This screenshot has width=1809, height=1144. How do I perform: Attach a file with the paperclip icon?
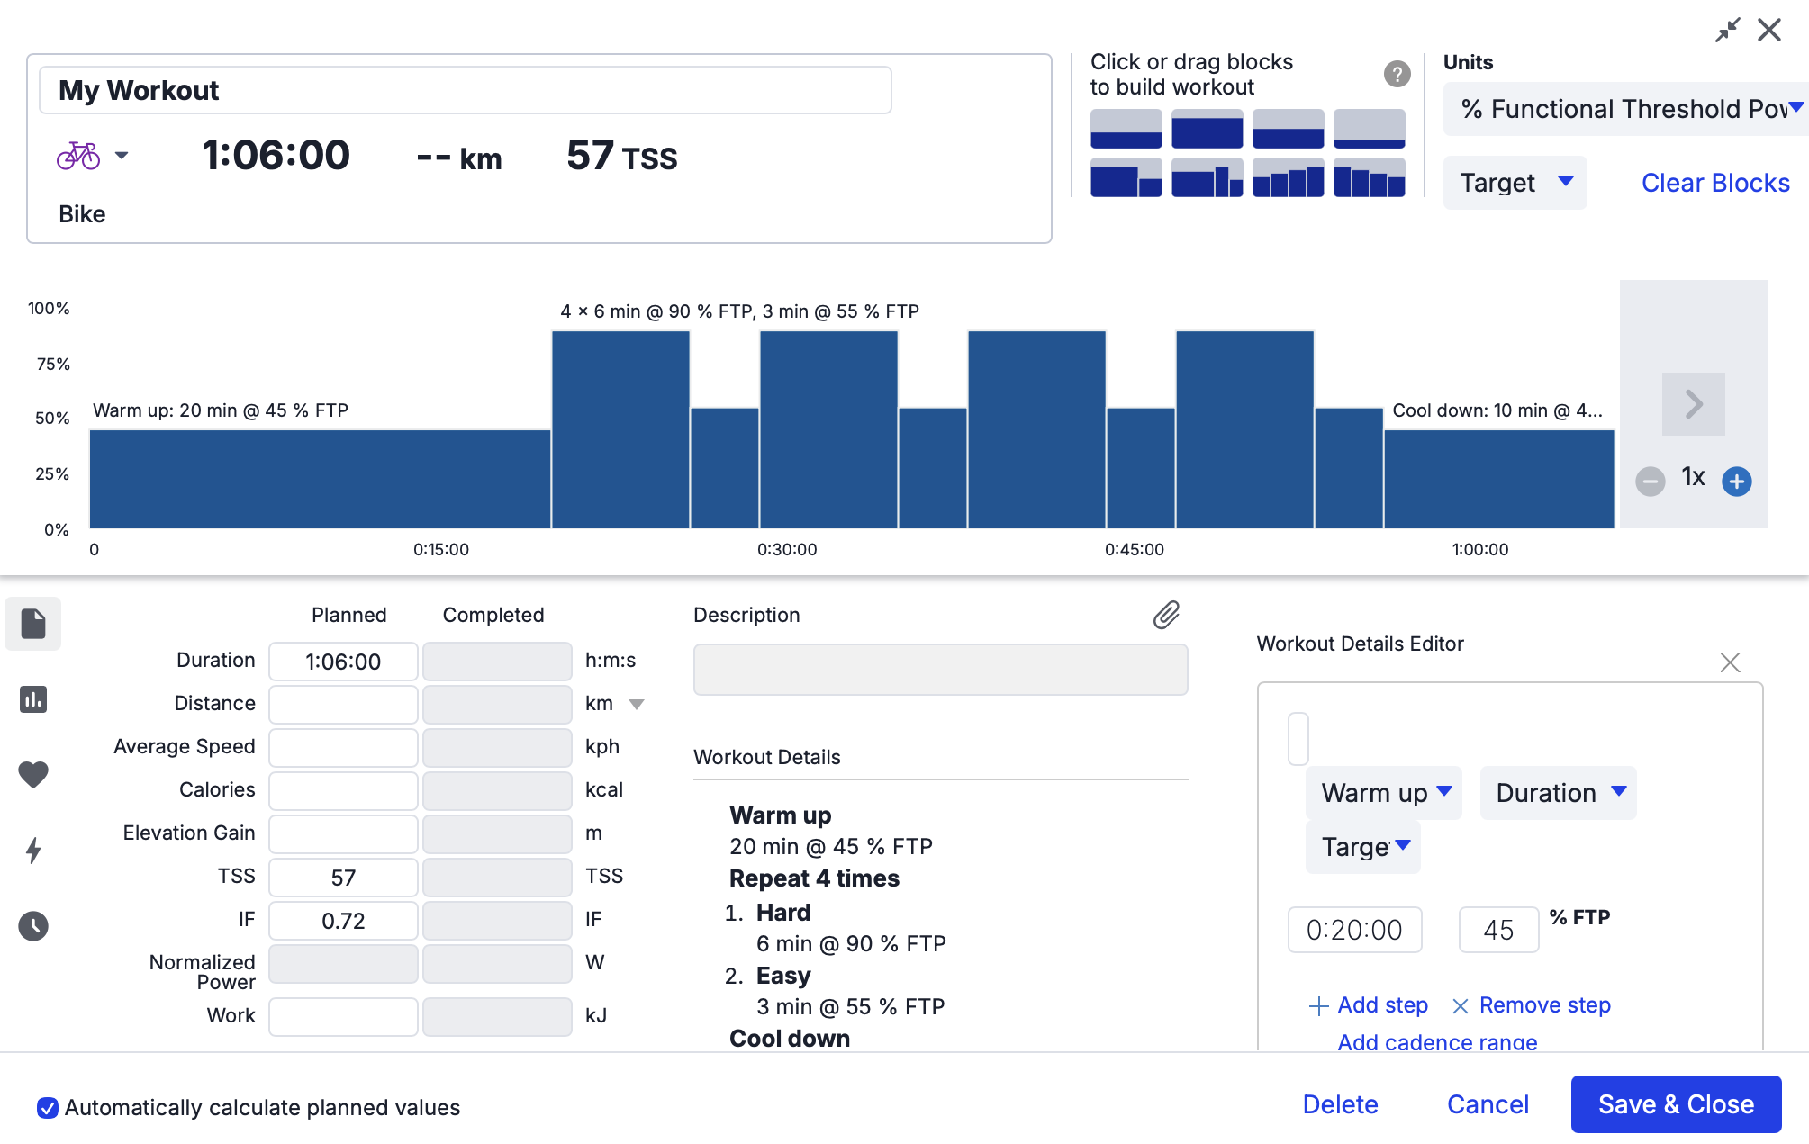point(1166,615)
